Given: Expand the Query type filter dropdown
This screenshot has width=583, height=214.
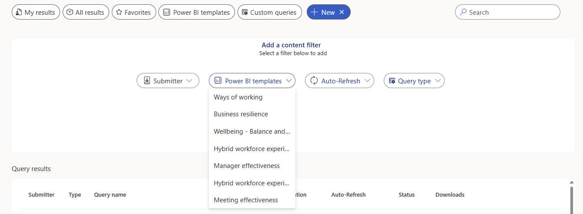Looking at the screenshot, I should click(414, 81).
